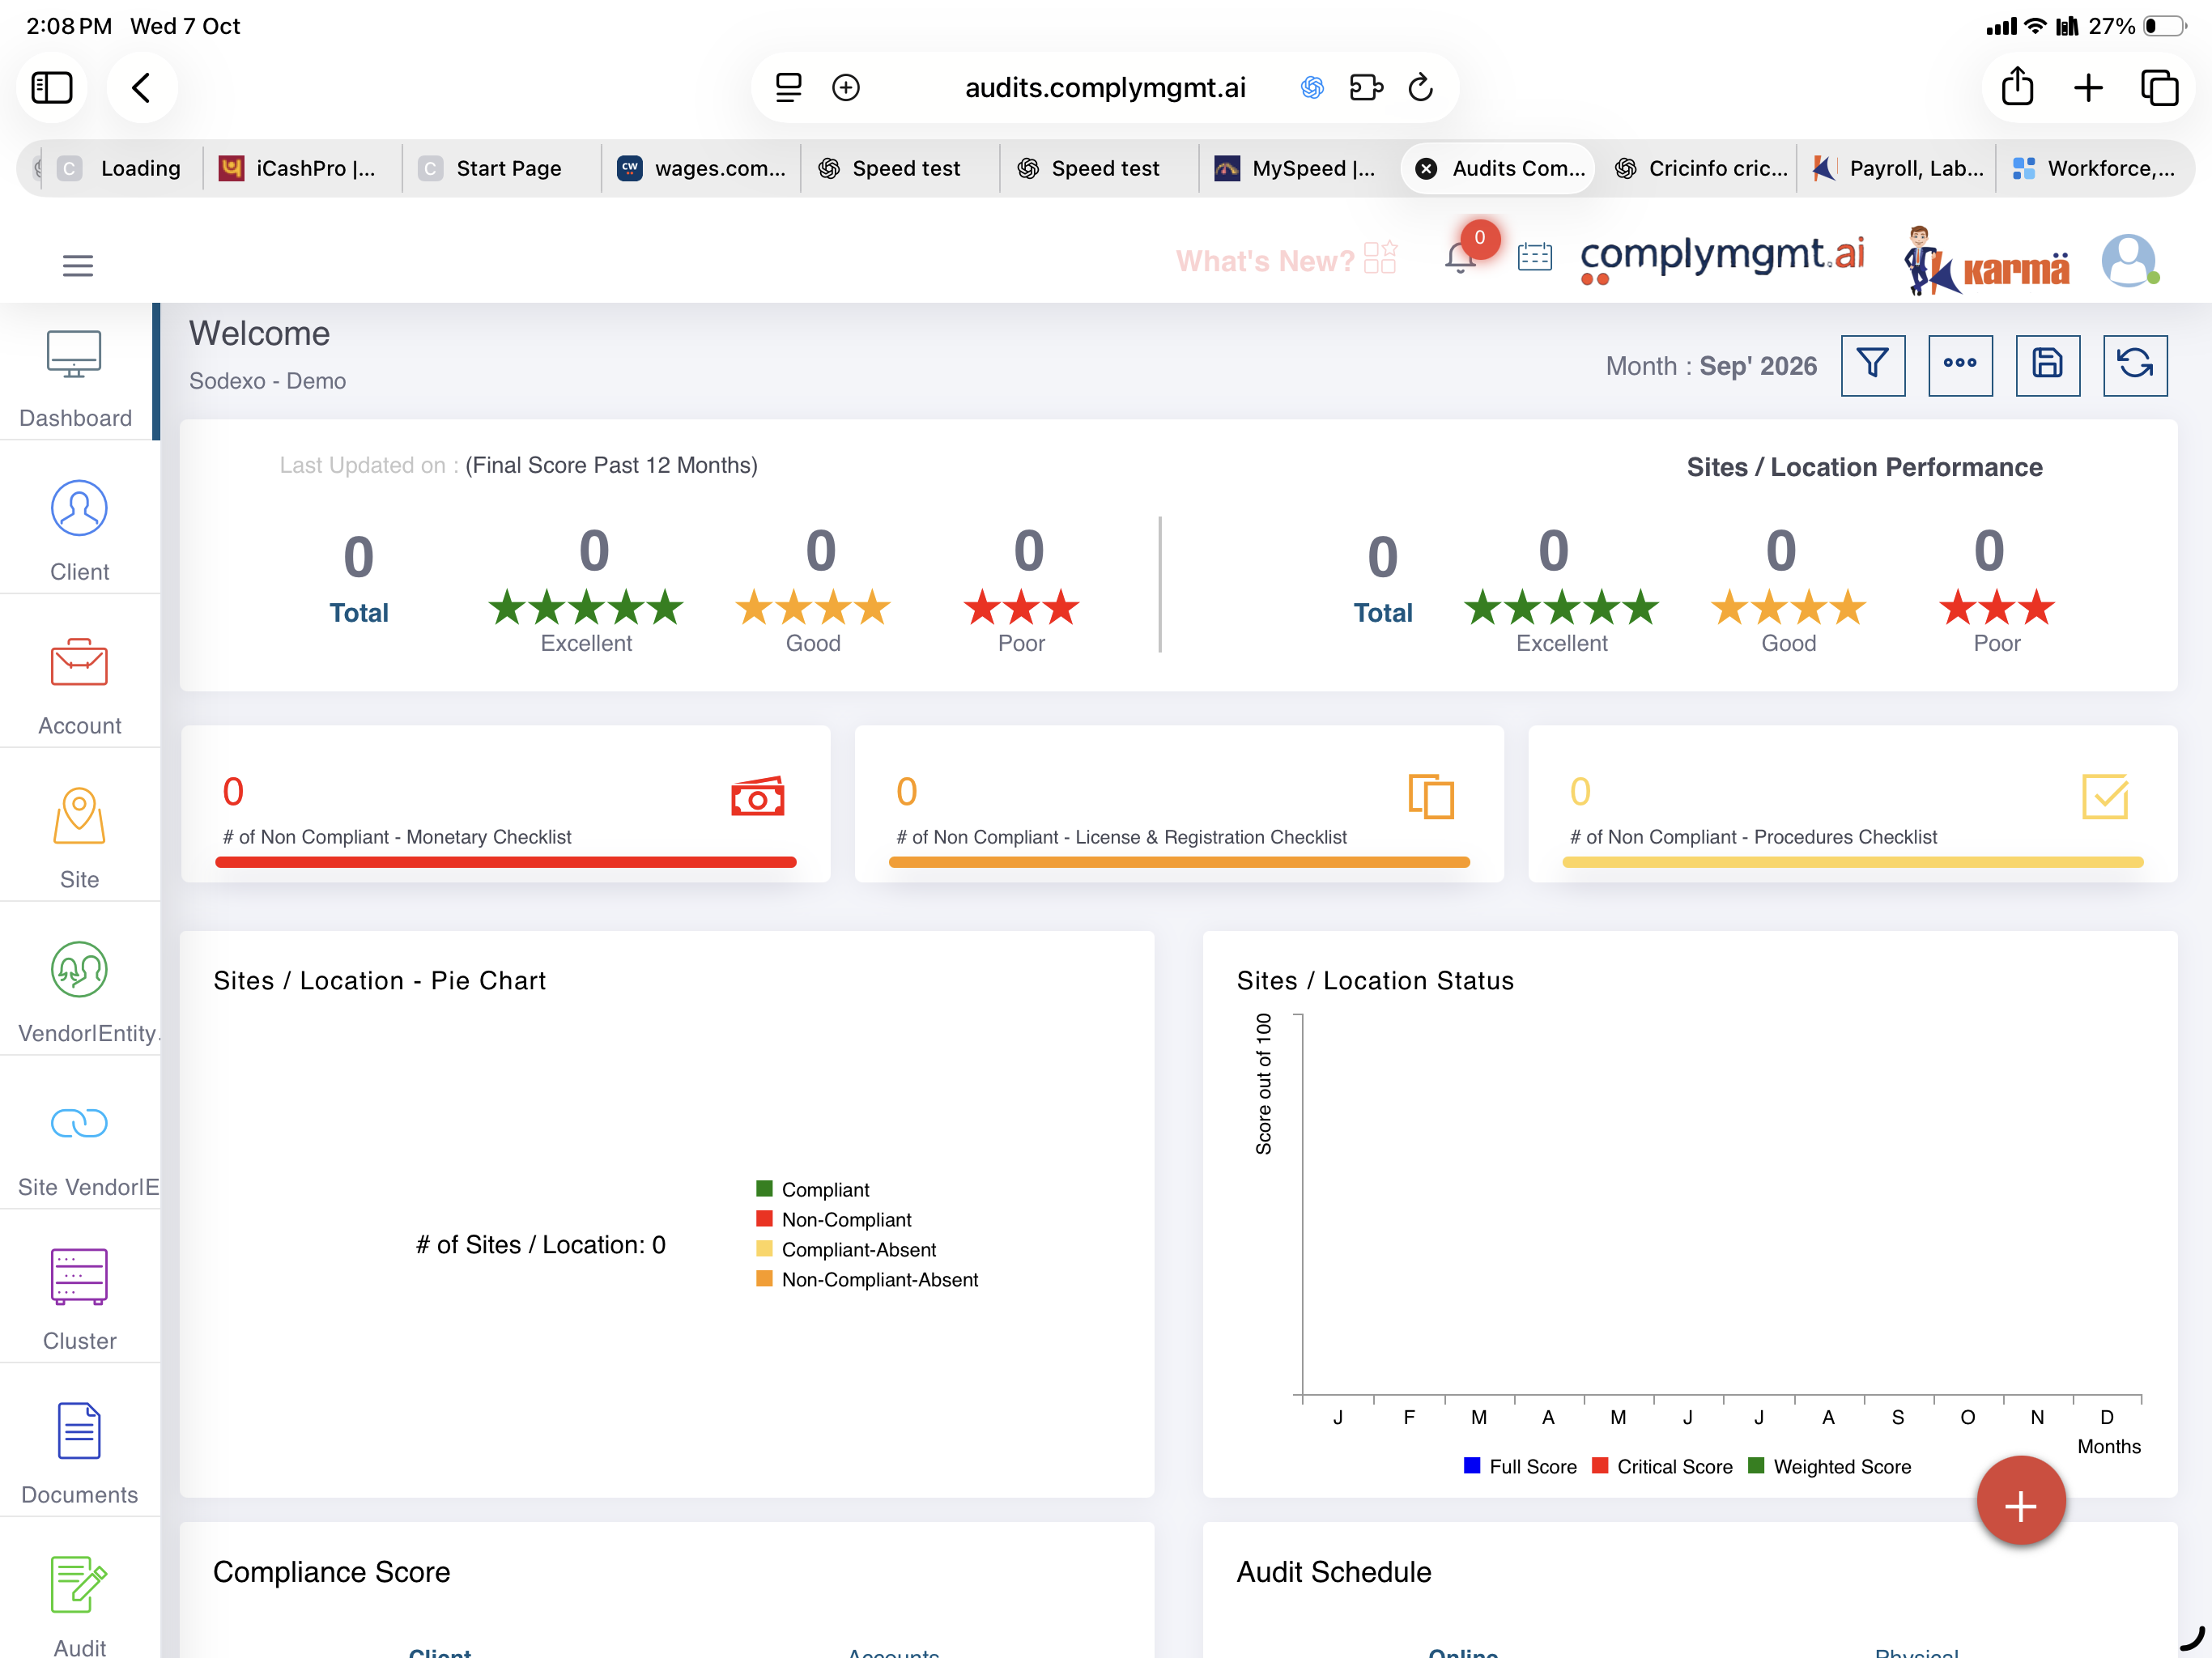This screenshot has width=2212, height=1658.
Task: Open the Dashboard sidebar item
Action: point(76,380)
